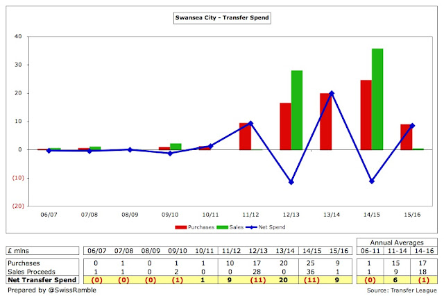Select the red Purchases legend swatch
The height and width of the screenshot is (296, 444).
click(x=180, y=227)
